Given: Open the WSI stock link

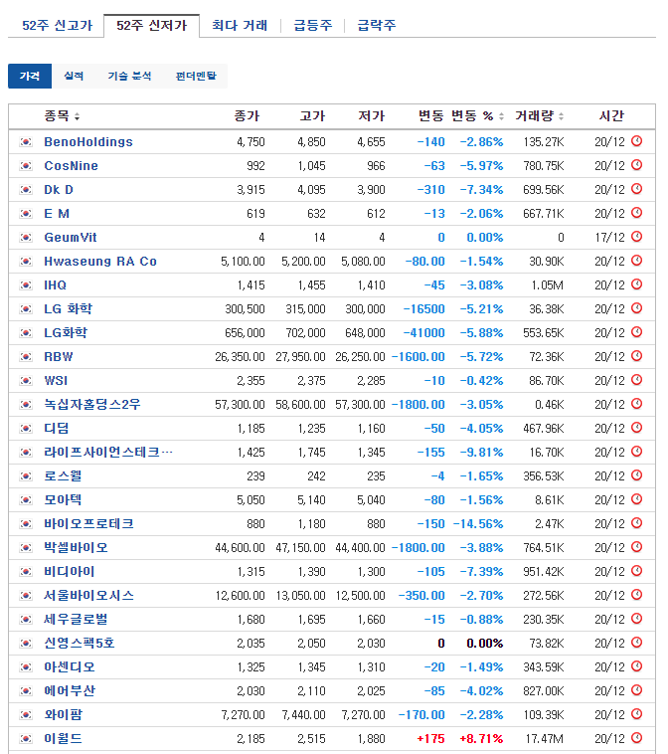Looking at the screenshot, I should (x=56, y=381).
